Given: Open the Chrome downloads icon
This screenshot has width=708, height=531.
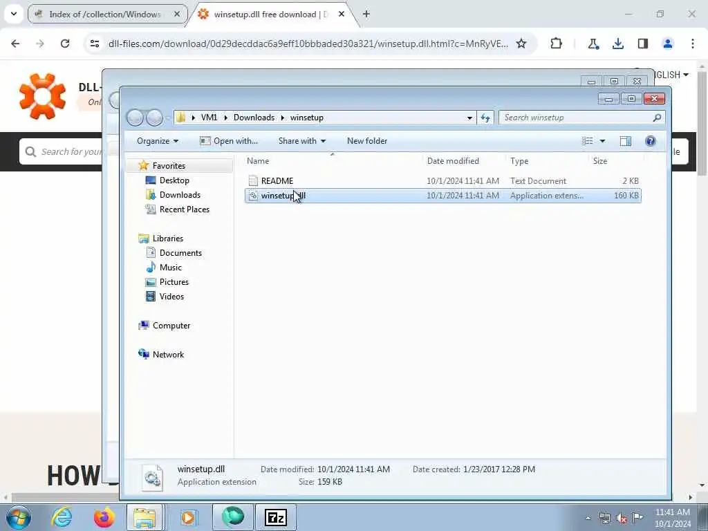Looking at the screenshot, I should point(617,44).
